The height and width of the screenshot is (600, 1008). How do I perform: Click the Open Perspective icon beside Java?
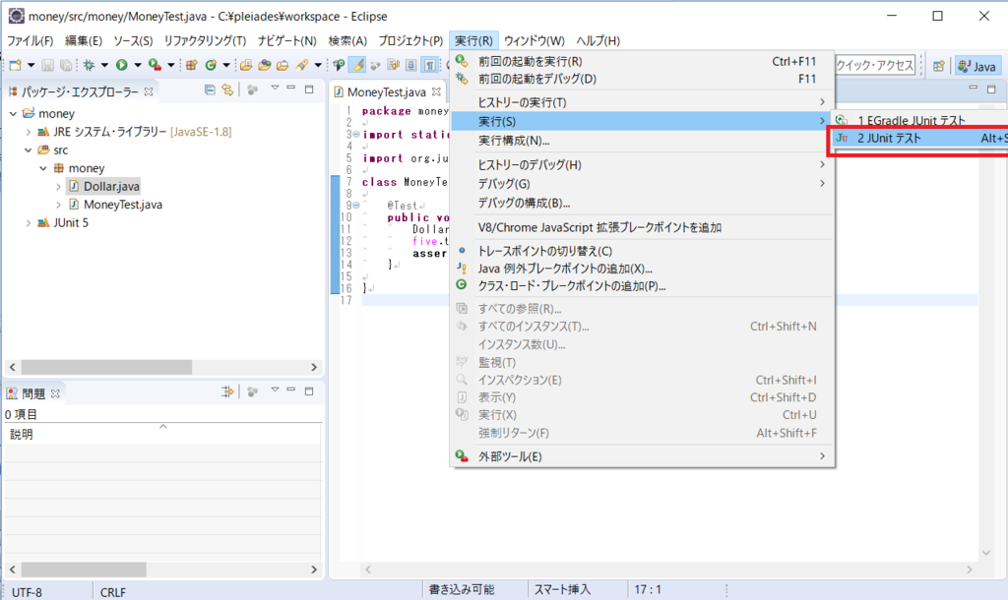tap(939, 66)
